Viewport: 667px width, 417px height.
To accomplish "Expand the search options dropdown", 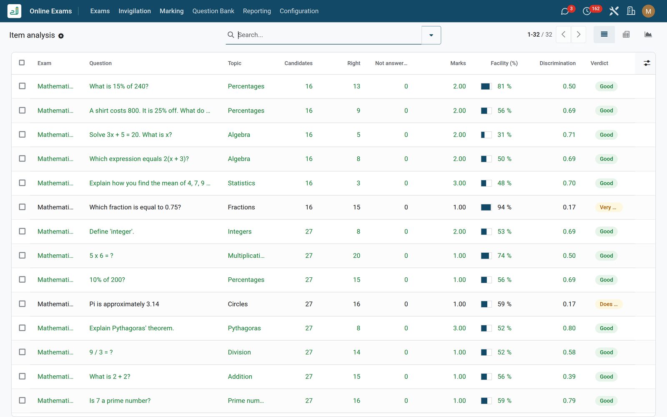I will pos(431,35).
